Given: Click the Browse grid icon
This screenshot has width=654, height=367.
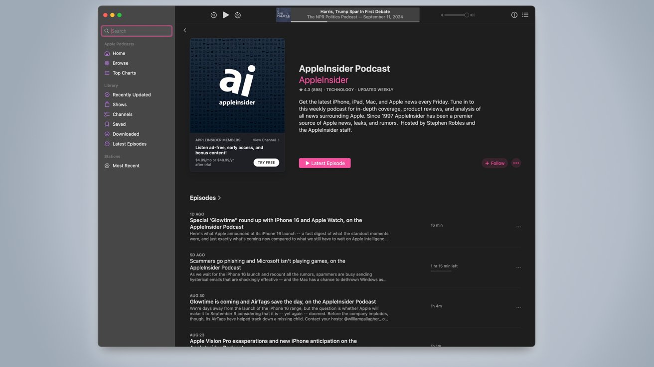Looking at the screenshot, I should click(x=107, y=63).
